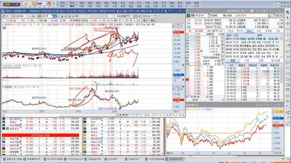Click the gear icon in the top main toolbar
The image size is (291, 163).
tap(54, 4)
